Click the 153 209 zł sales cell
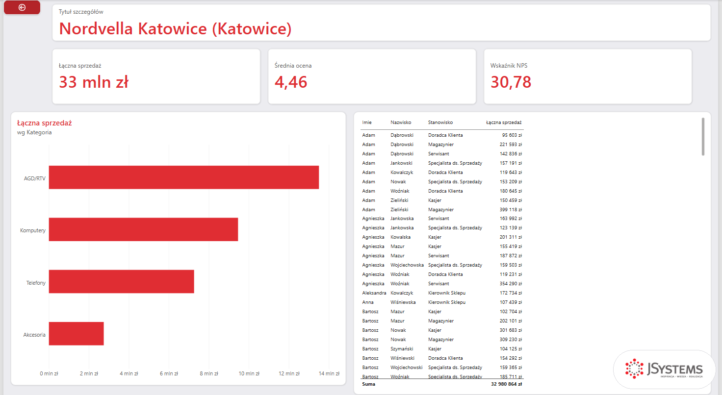722x395 pixels. 511,182
